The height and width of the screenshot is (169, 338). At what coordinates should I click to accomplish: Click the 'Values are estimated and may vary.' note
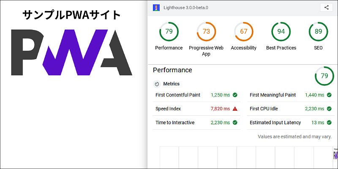point(294,136)
